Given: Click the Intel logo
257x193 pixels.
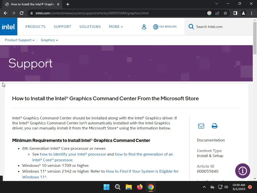Looking at the screenshot, I should coord(9,27).
